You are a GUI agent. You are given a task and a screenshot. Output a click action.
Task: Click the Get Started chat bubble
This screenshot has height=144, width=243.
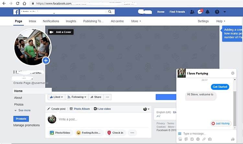point(220,87)
